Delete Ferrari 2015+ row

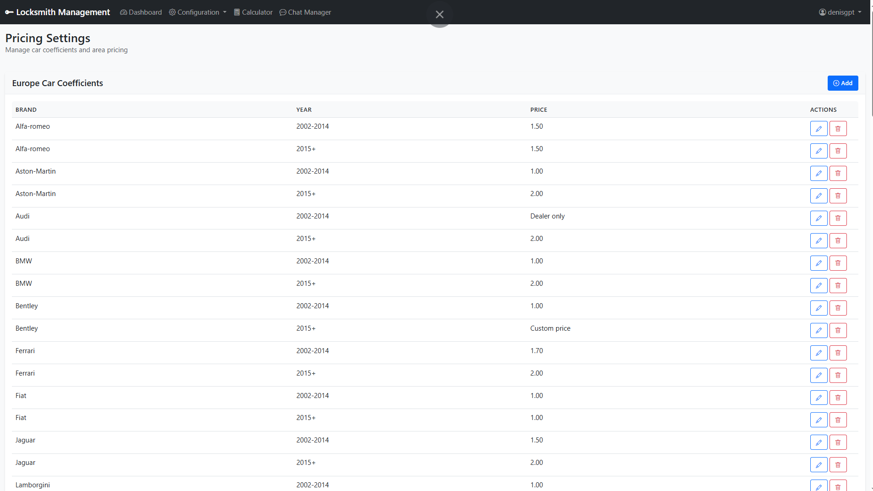click(838, 376)
